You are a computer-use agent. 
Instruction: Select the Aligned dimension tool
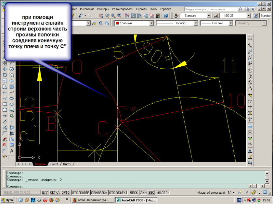(x=250, y=46)
